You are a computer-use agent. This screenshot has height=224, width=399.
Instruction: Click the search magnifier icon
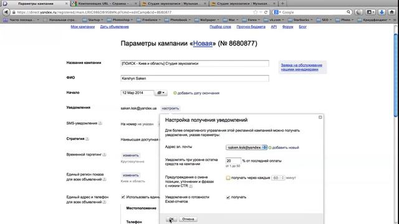point(349,12)
